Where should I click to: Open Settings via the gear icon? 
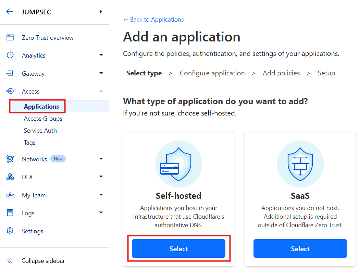tap(10, 231)
